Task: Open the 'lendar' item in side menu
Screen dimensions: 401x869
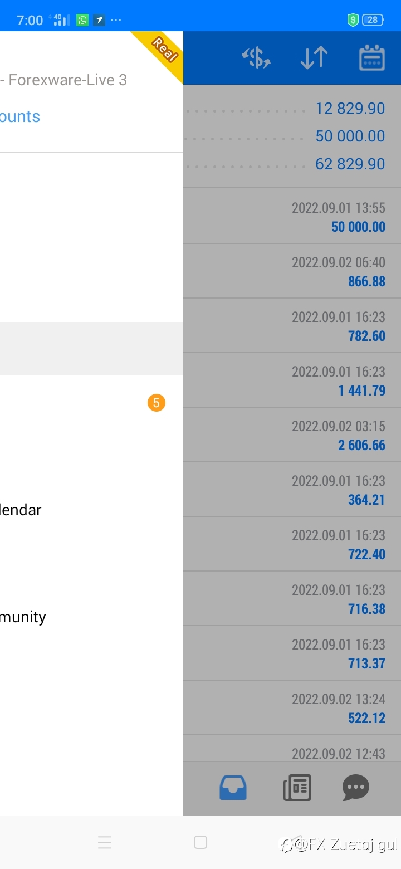Action: [21, 510]
